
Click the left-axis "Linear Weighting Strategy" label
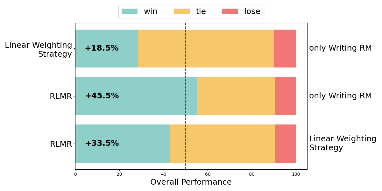pyautogui.click(x=39, y=50)
